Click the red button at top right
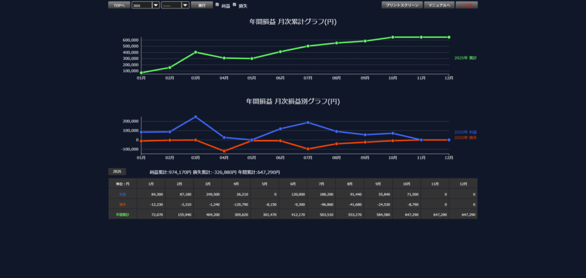586x278 pixels. click(466, 5)
